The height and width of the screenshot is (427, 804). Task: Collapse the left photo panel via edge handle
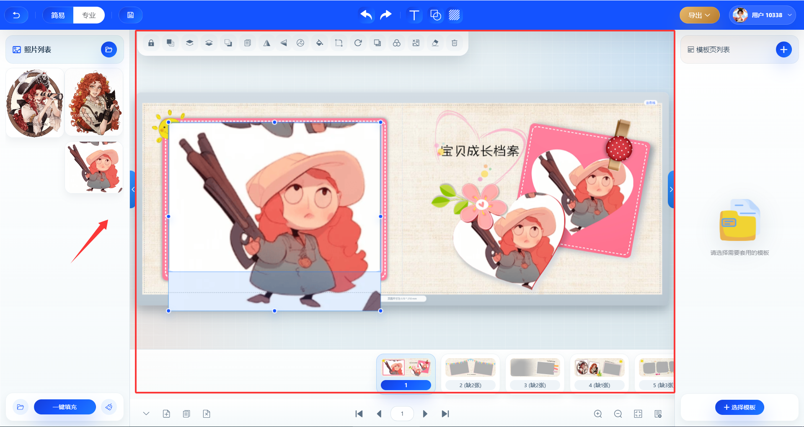pos(132,189)
